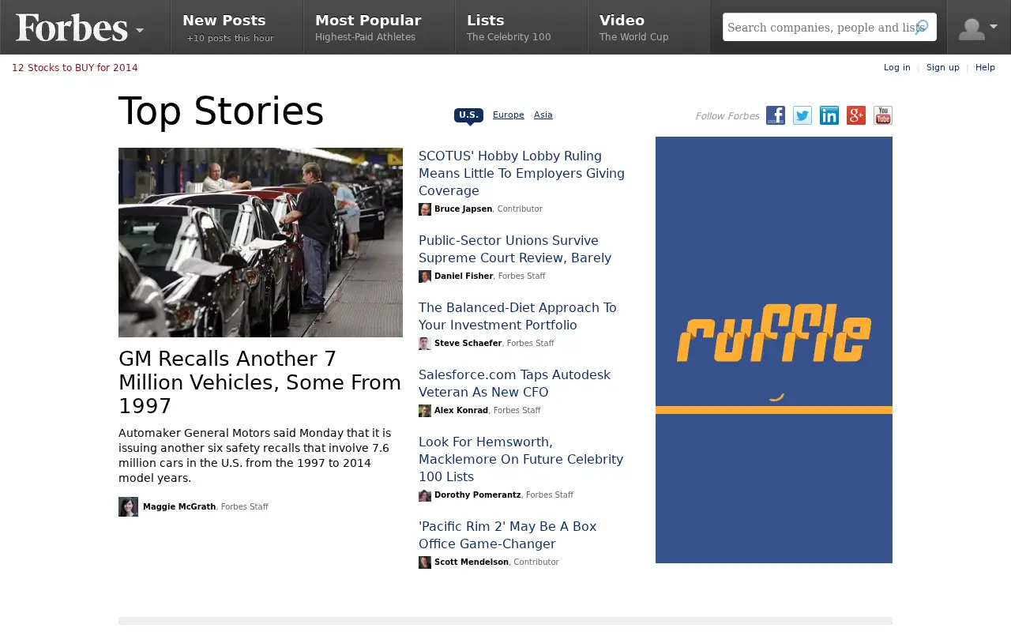Open the GM assembly line photo
Screen dimensions: 1011x632
click(261, 243)
